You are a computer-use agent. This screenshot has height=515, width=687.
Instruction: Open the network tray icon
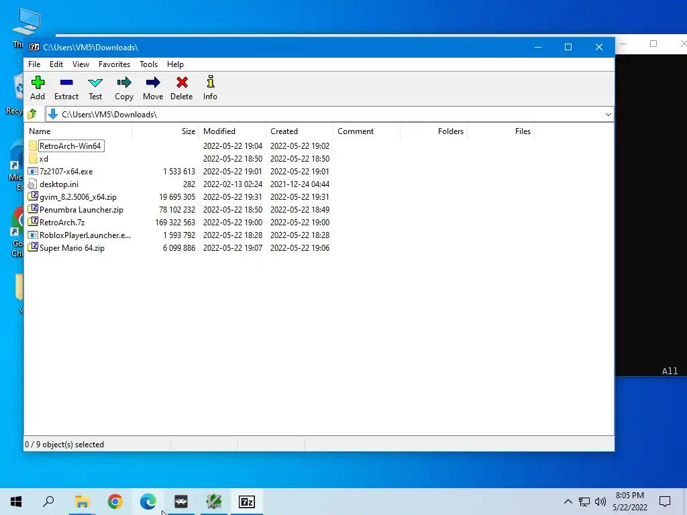pyautogui.click(x=584, y=502)
